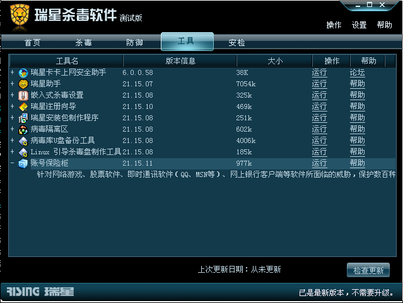Open 帮助 link for 瑞星安装包制作程序
Image resolution: width=403 pixels, height=303 pixels.
pos(357,118)
